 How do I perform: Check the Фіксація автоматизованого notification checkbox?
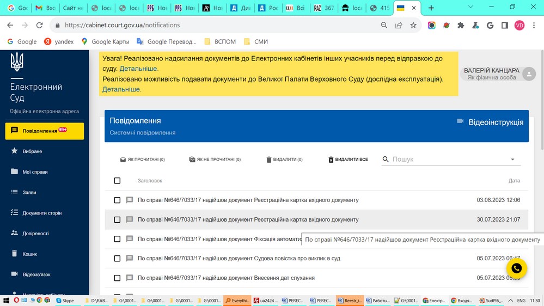(x=117, y=239)
